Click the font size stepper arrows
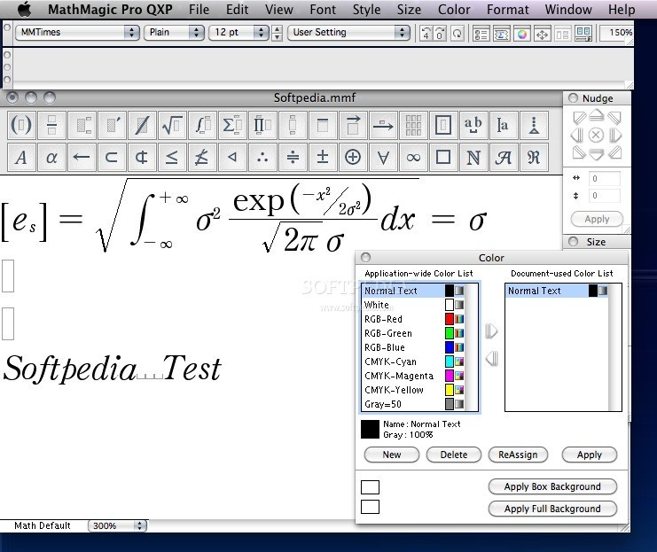657x552 pixels. click(x=277, y=32)
